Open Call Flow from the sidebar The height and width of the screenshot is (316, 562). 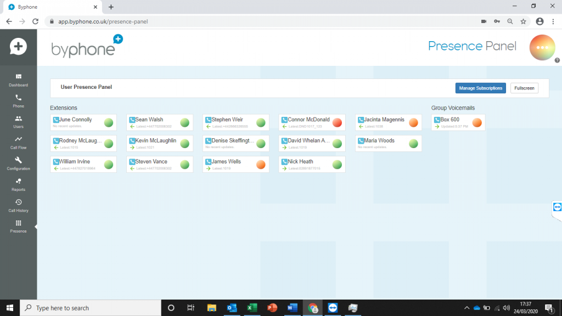18,143
